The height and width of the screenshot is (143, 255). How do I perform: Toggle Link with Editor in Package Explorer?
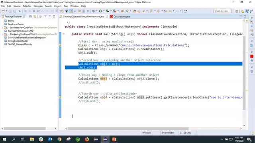[35, 16]
